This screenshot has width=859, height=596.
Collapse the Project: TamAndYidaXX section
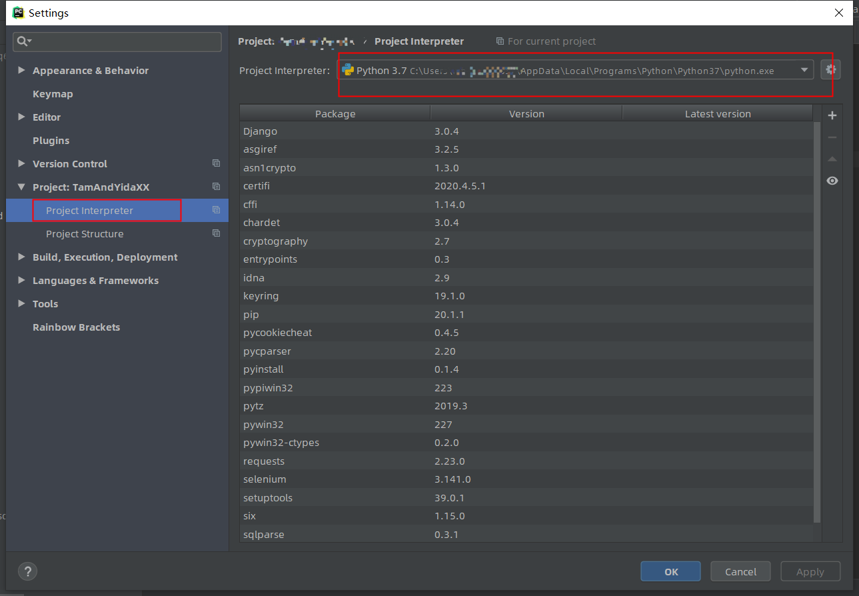pos(21,187)
